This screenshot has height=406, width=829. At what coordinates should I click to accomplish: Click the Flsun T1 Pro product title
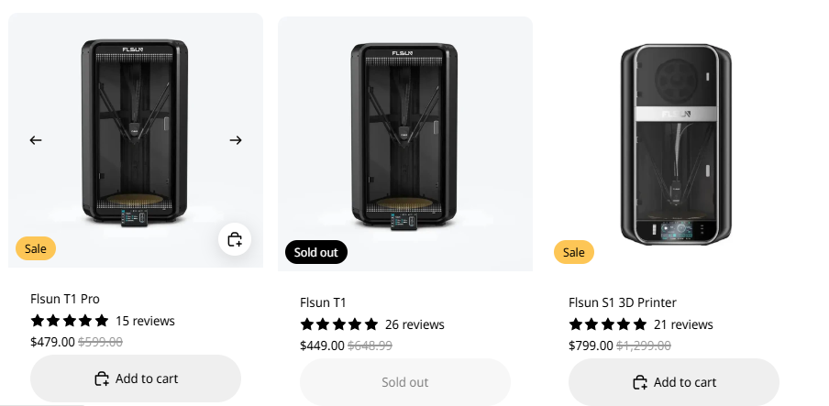(x=65, y=299)
